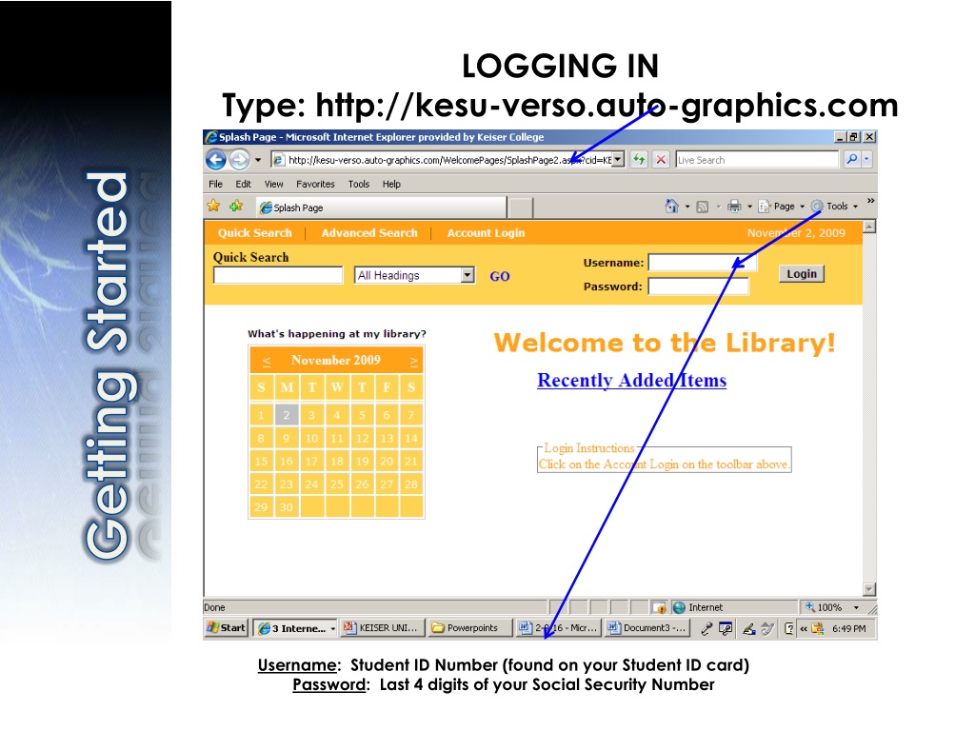Click the page scrollbar up arrow
This screenshot has height=731, width=975.
coord(869,227)
